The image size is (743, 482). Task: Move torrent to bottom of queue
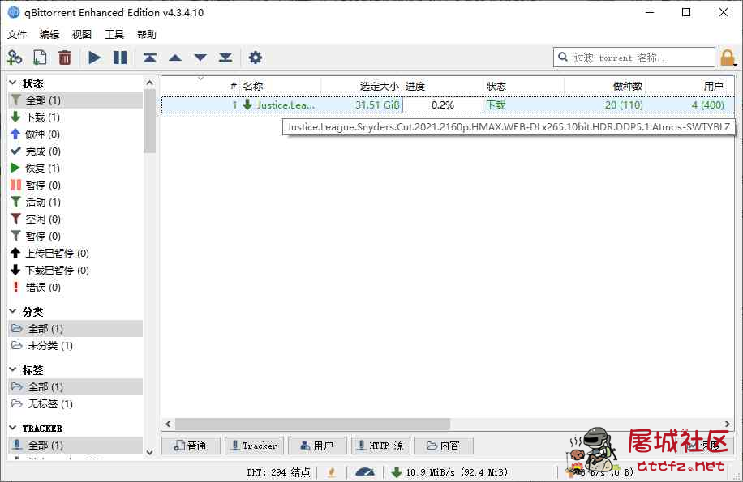(x=225, y=58)
